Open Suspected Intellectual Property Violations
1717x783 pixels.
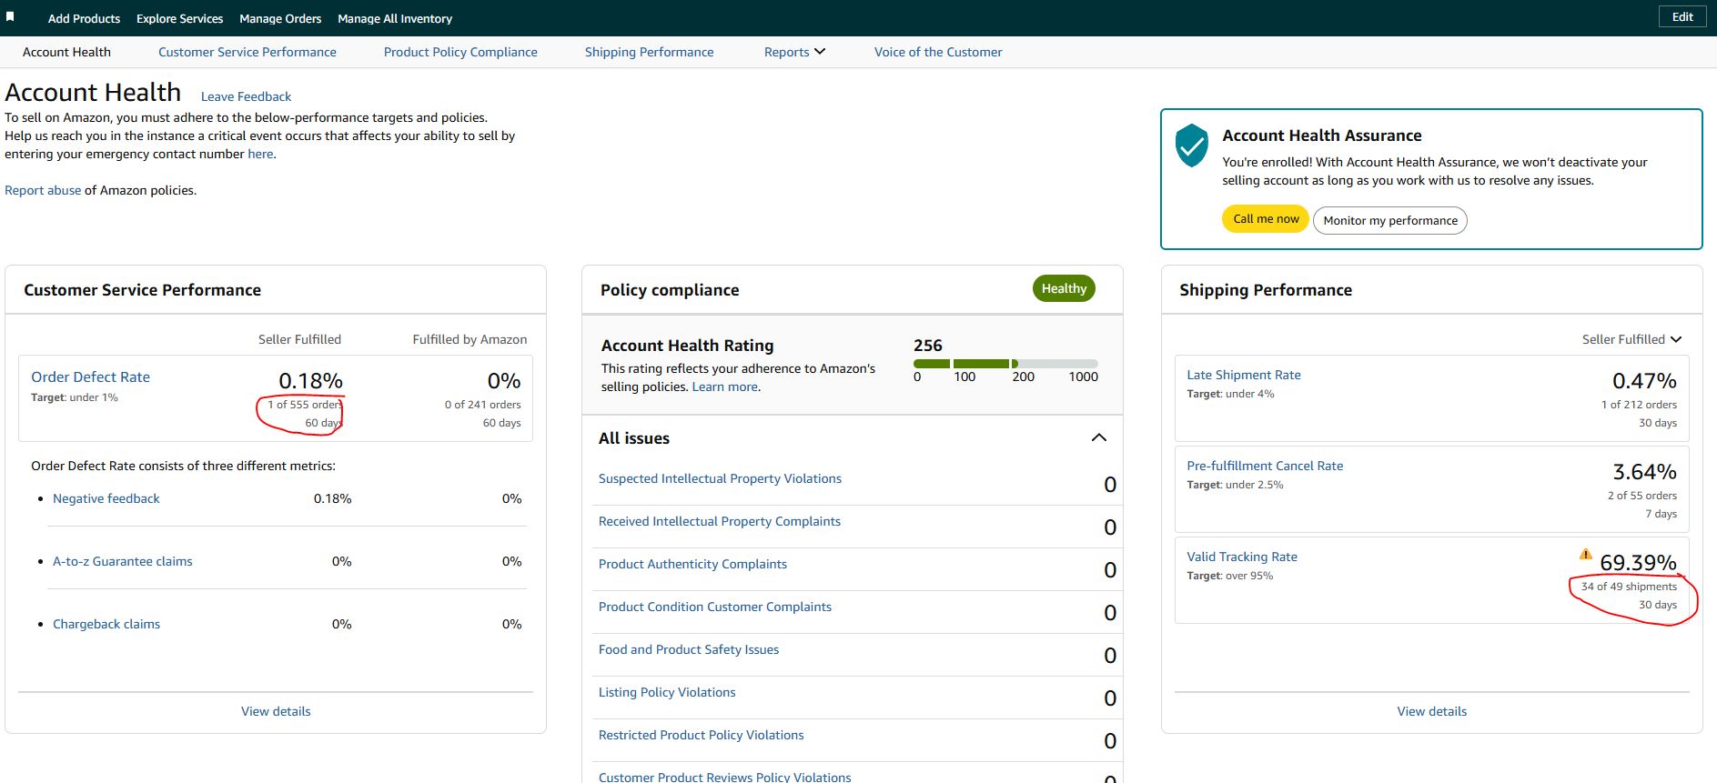click(x=720, y=478)
